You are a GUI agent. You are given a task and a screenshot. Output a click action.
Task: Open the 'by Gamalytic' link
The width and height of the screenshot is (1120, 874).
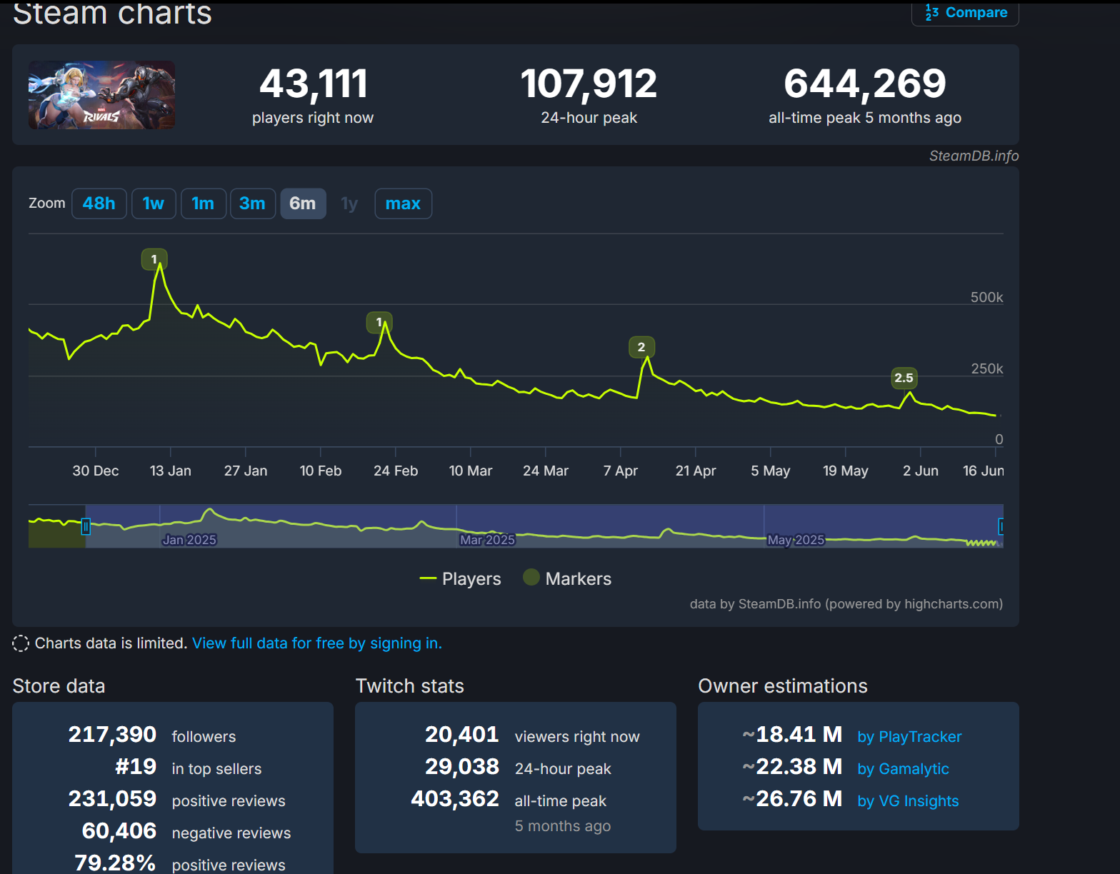click(x=903, y=769)
